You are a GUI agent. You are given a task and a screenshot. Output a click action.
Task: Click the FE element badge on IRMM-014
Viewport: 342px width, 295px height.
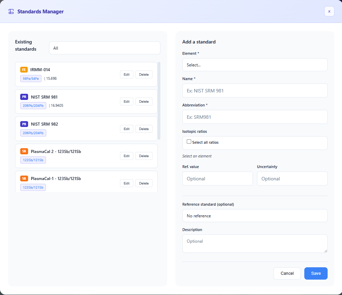tap(24, 69)
